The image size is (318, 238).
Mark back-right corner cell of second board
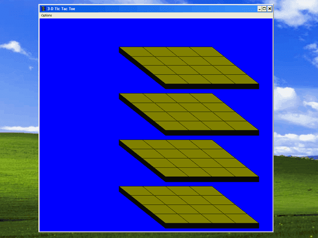pyautogui.click(x=206, y=98)
